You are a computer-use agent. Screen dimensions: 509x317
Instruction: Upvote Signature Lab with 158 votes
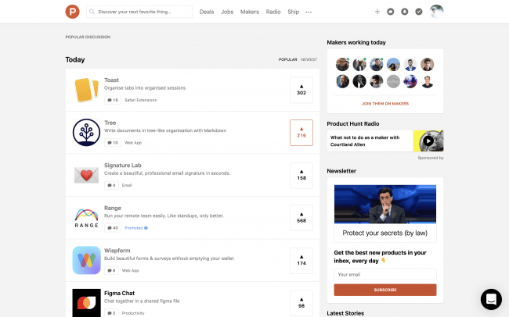[x=301, y=175]
